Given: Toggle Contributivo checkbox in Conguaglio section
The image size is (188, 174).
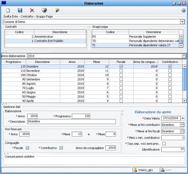Looking at the screenshot, I should [61, 148].
